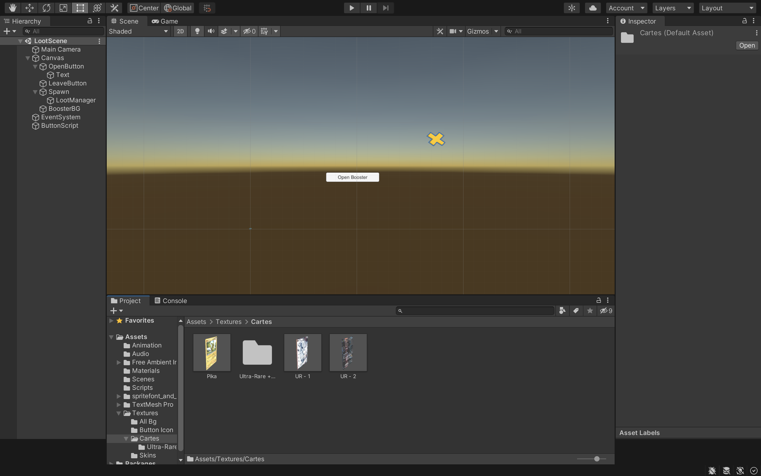Screen dimensions: 761x476
Task: Select the Rect tool
Action: pos(80,8)
